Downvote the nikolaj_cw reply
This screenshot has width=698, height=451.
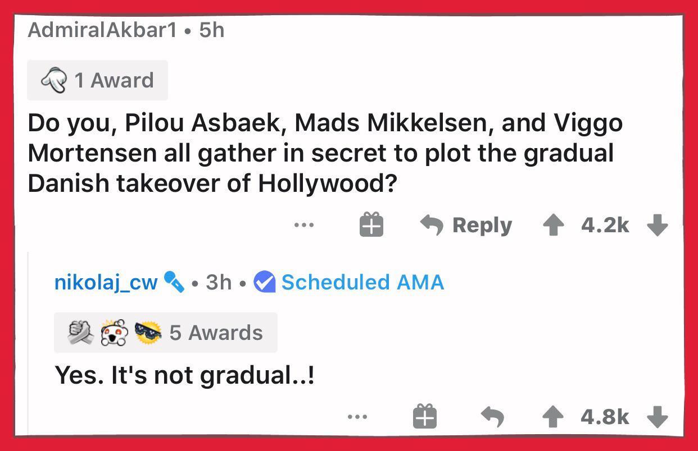click(x=657, y=417)
